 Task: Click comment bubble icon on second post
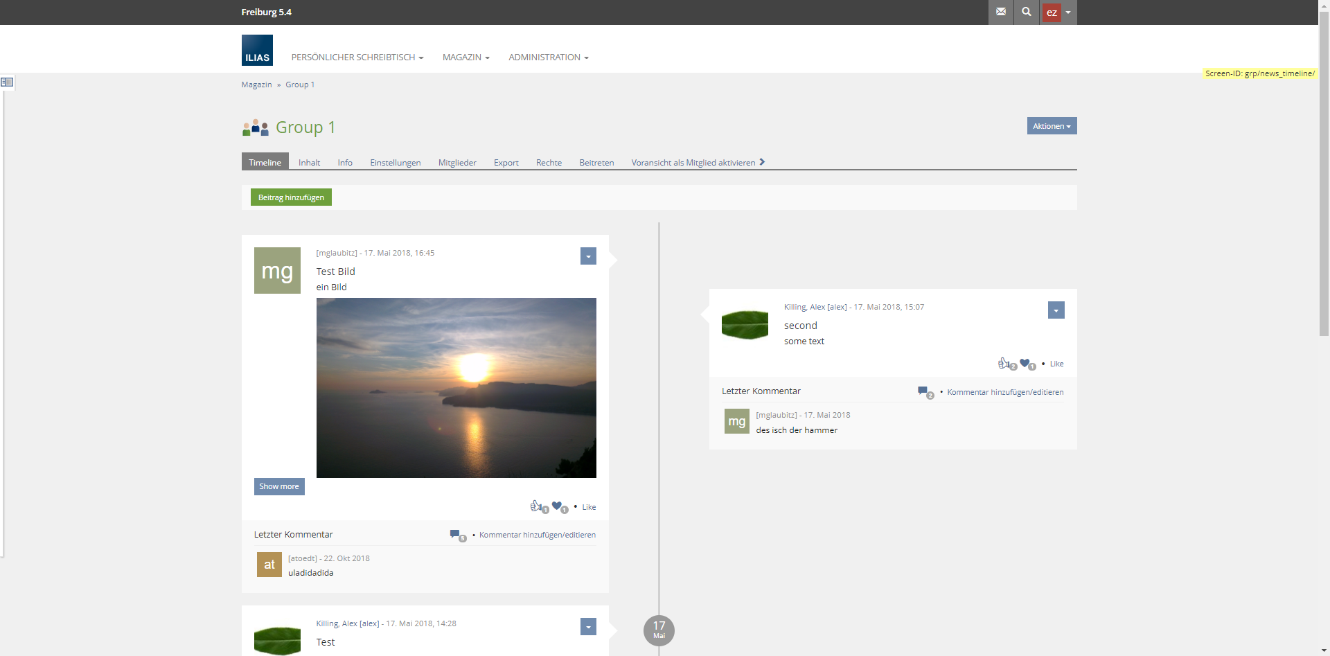923,391
